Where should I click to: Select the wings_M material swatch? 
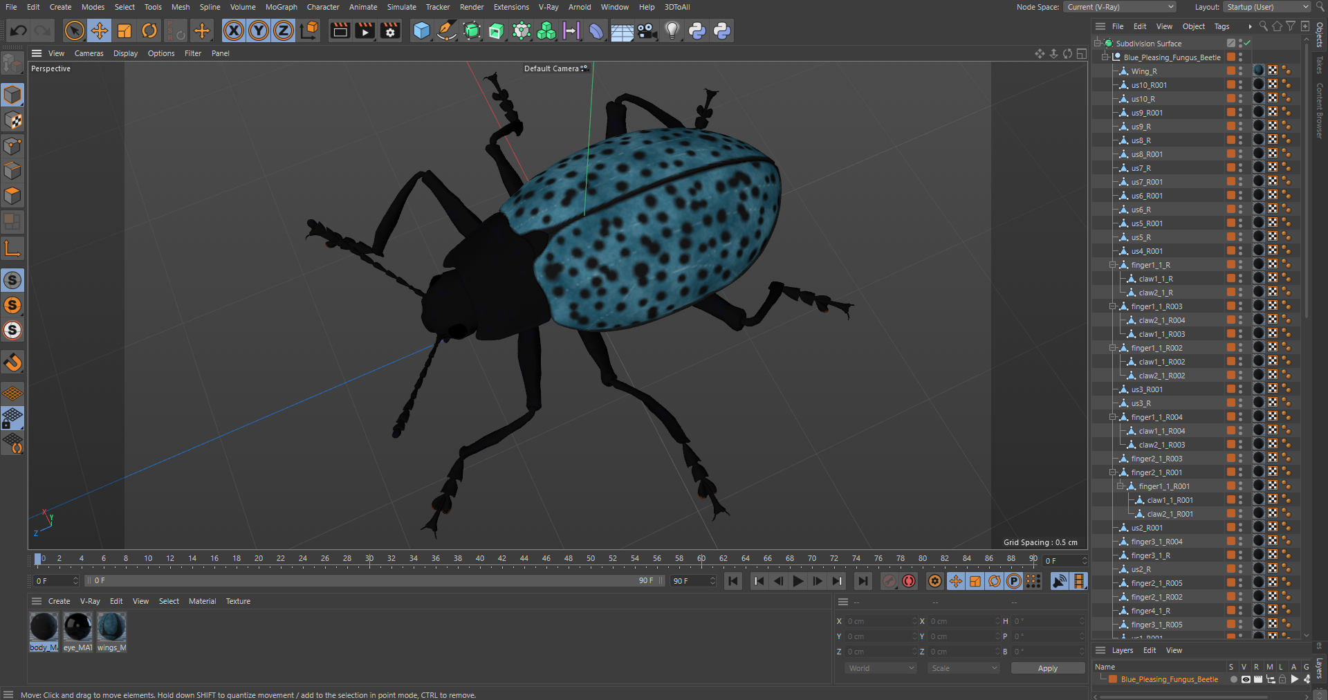111,627
